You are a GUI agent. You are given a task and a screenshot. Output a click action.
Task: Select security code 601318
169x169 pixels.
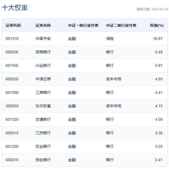(x=12, y=39)
